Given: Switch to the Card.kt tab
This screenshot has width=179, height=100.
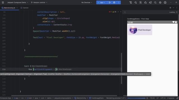Looking at the screenshot, I should click(25, 8).
